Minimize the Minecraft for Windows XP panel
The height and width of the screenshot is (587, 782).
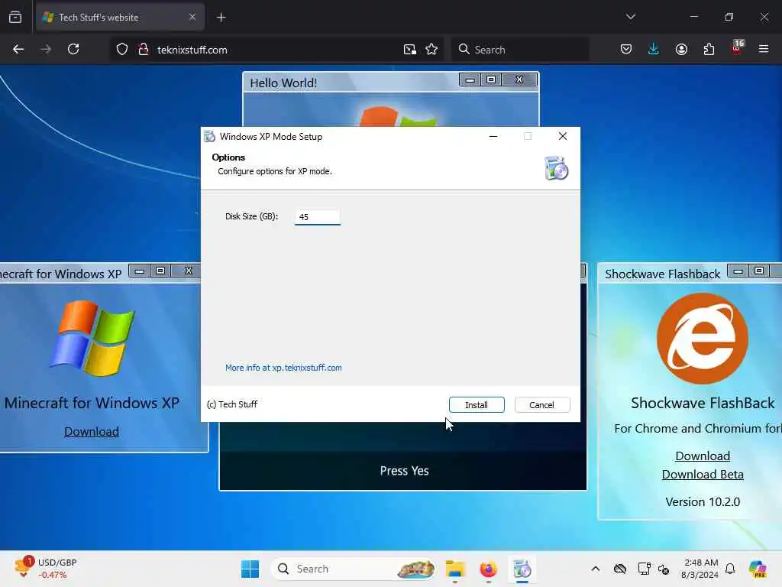(x=139, y=271)
